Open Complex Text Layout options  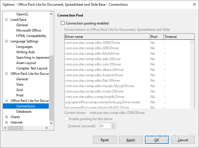coord(32,68)
